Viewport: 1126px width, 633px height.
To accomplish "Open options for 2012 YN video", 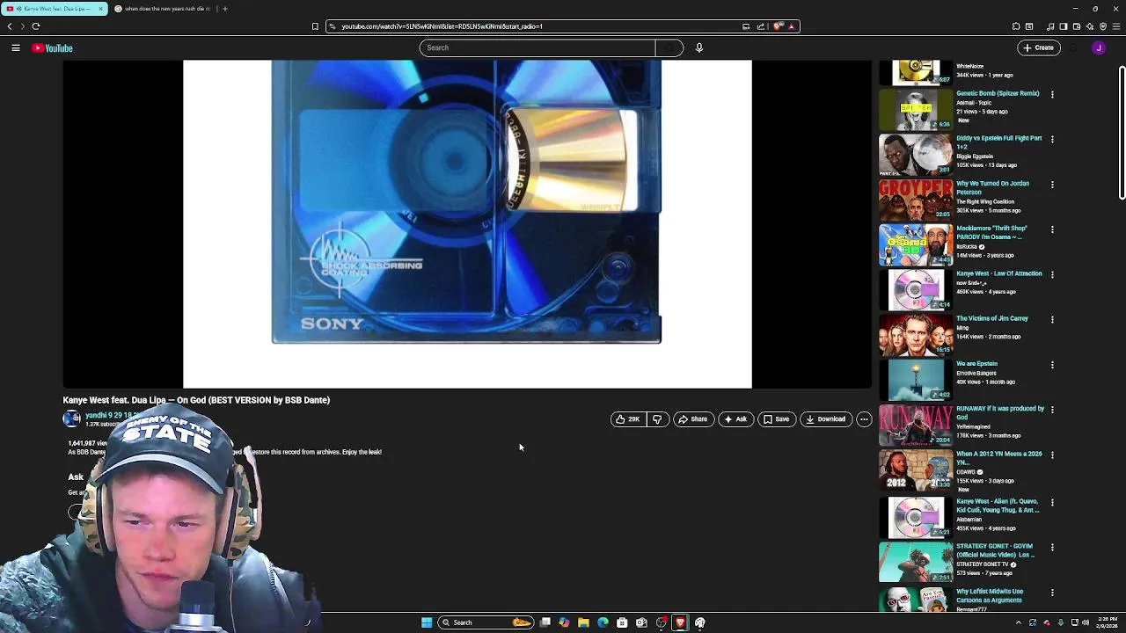I will (x=1052, y=455).
